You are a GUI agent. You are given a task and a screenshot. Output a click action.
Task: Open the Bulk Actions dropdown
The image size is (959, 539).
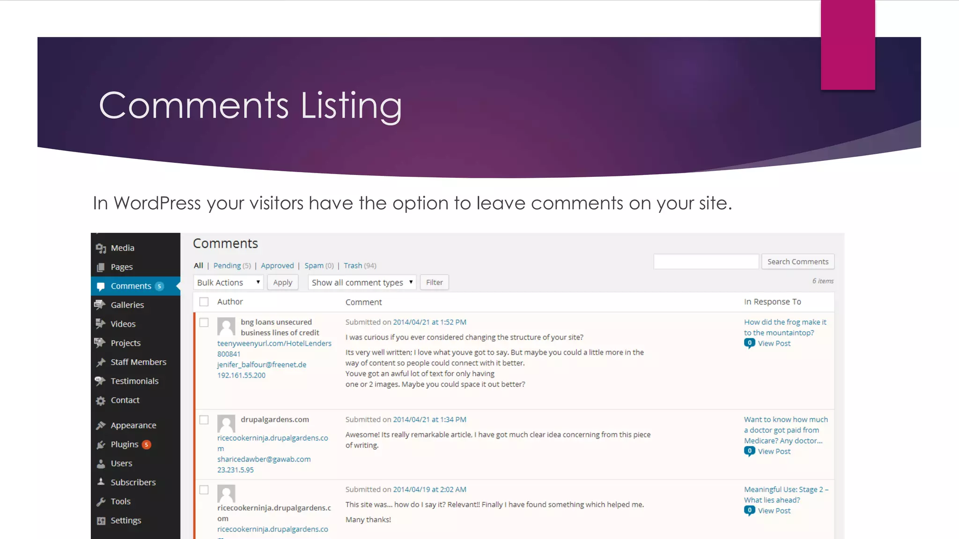229,283
